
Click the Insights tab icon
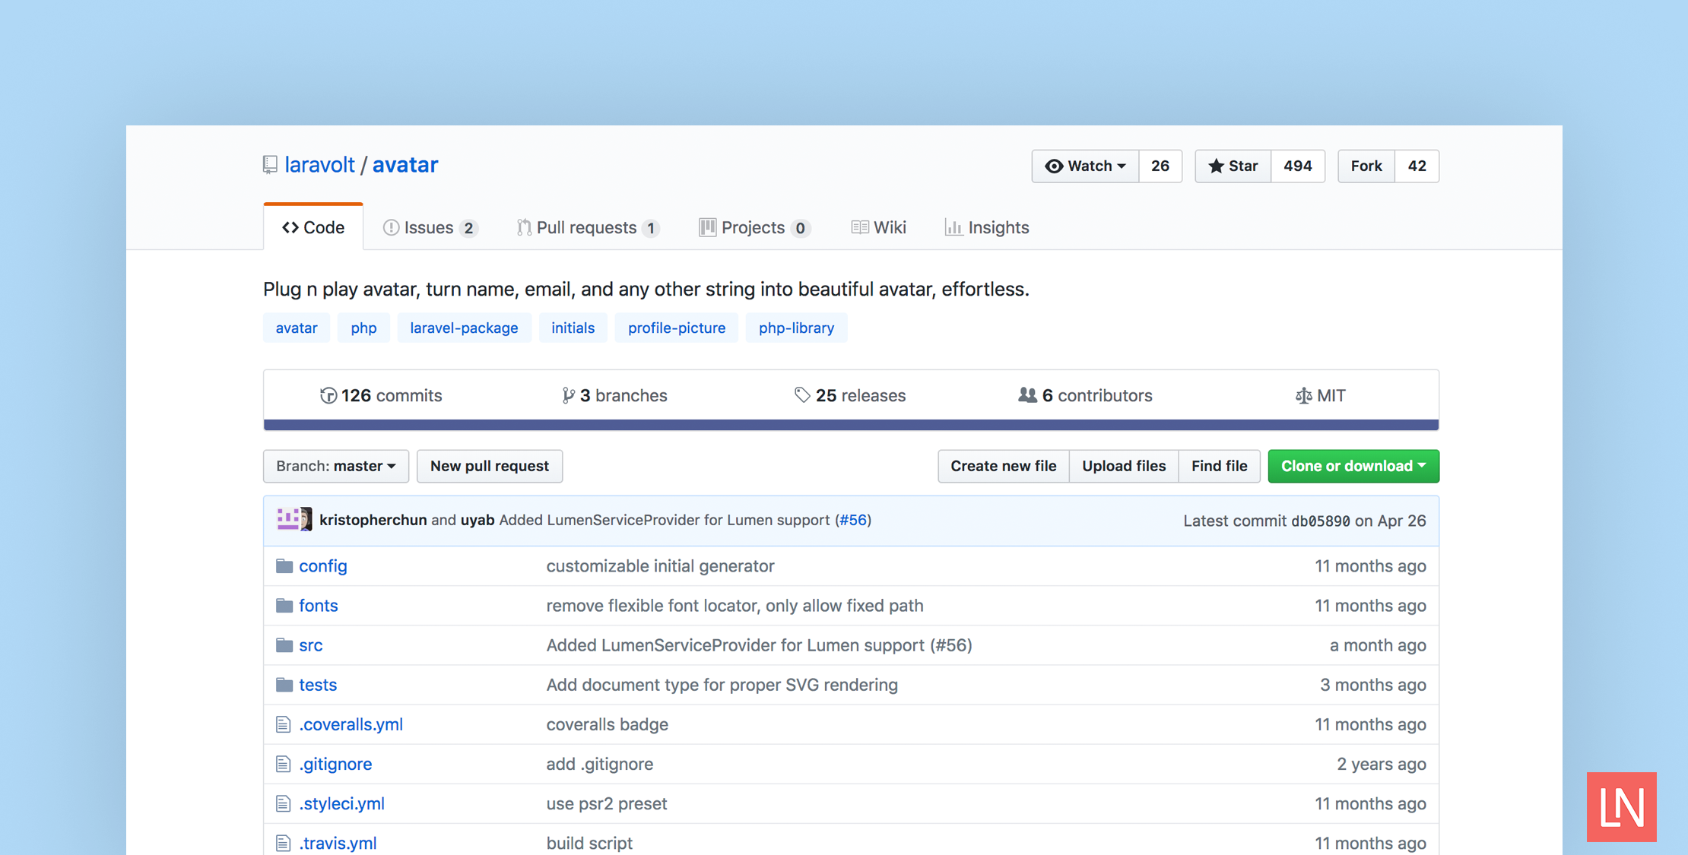click(x=951, y=226)
